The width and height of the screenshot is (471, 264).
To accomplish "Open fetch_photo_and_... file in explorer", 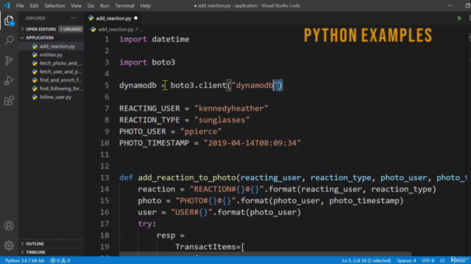I will (60, 63).
